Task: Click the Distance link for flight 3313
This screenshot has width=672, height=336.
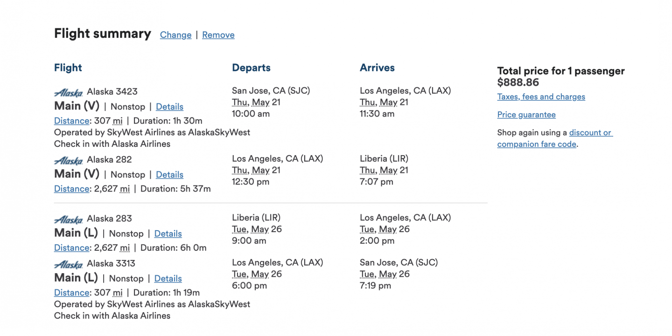Action: (x=71, y=293)
